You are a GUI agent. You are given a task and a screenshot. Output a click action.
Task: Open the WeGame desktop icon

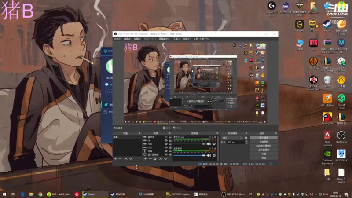tap(300, 26)
